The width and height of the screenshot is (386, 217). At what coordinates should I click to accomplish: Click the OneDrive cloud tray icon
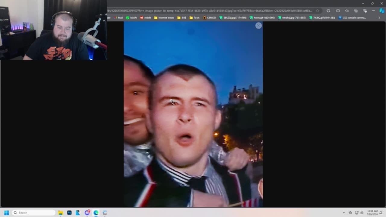350,212
